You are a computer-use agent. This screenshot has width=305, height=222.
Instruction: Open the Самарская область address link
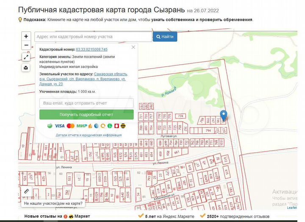(x=83, y=79)
